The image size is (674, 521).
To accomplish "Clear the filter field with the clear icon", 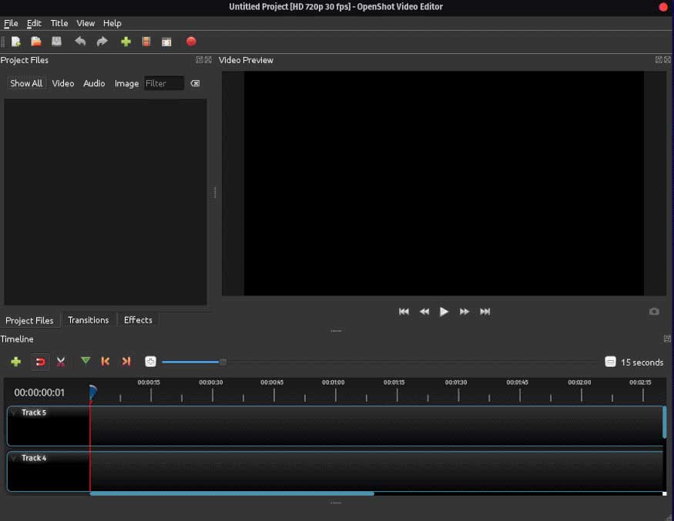I will point(195,83).
